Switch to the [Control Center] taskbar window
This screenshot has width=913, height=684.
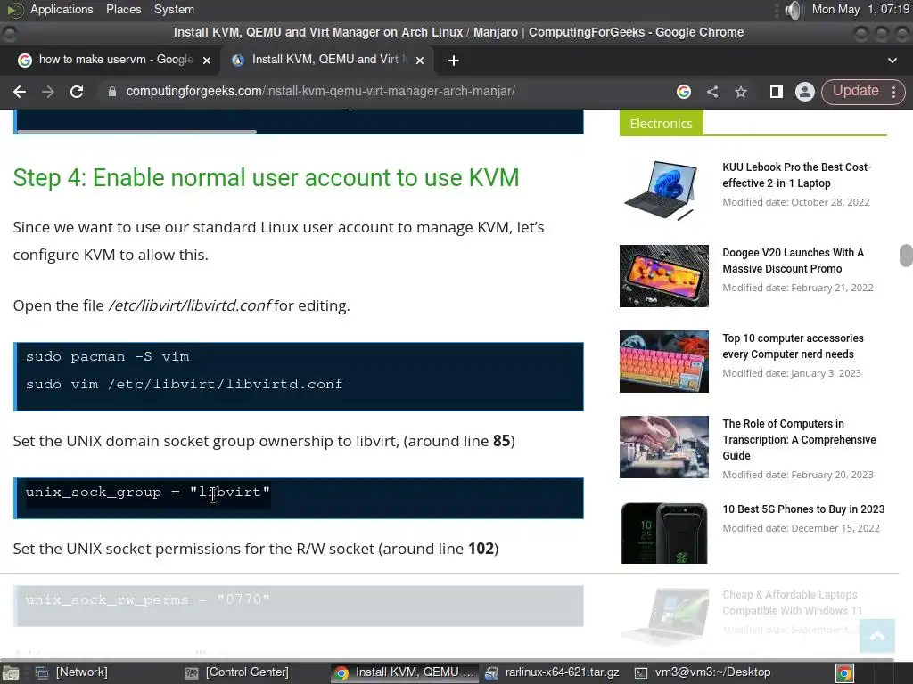pyautogui.click(x=237, y=672)
